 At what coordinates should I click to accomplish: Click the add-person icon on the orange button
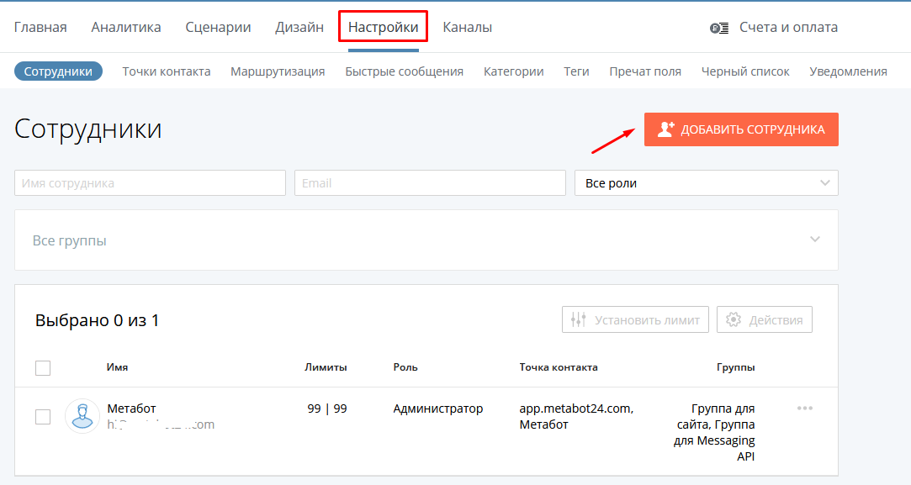click(666, 129)
